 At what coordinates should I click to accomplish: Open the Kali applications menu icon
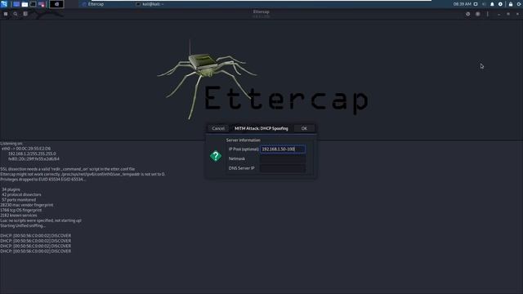[4, 4]
